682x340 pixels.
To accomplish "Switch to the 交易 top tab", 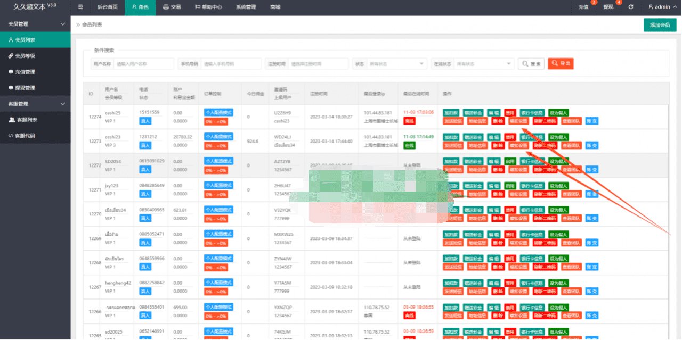I will (x=172, y=7).
